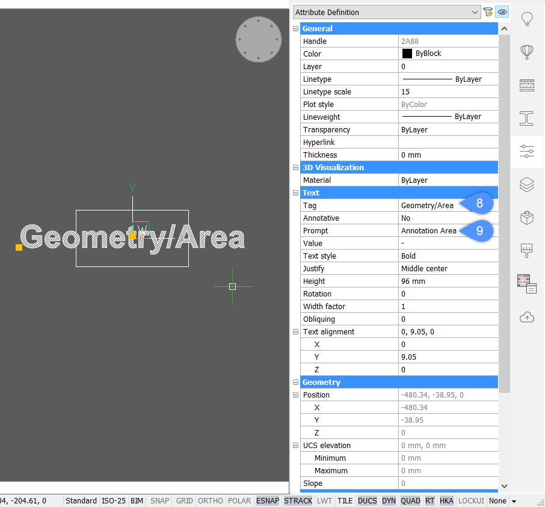Image resolution: width=545 pixels, height=507 pixels.
Task: Click the quick select filter icon
Action: (x=488, y=12)
